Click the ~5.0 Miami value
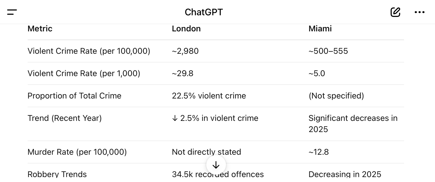The image size is (435, 182). 317,73
